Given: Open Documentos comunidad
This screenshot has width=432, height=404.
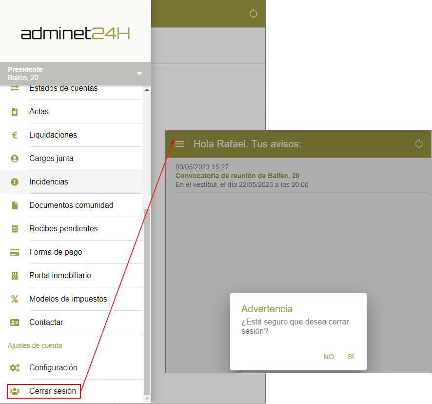Looking at the screenshot, I should [71, 205].
